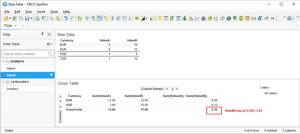The height and width of the screenshot is (134, 300).
Task: Add a Scatter Plot visualization
Action: point(216,18)
